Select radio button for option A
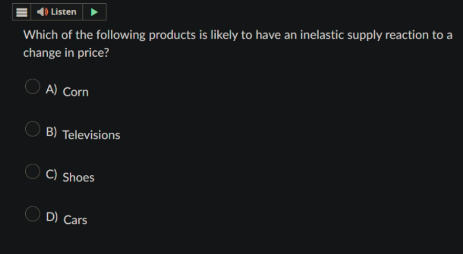463x254 pixels. pos(33,87)
